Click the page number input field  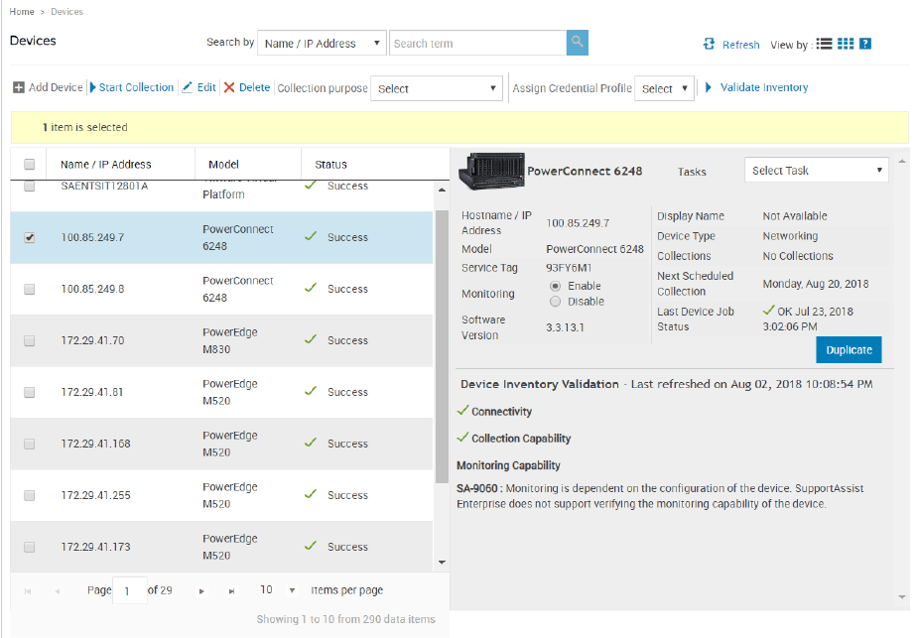129,590
